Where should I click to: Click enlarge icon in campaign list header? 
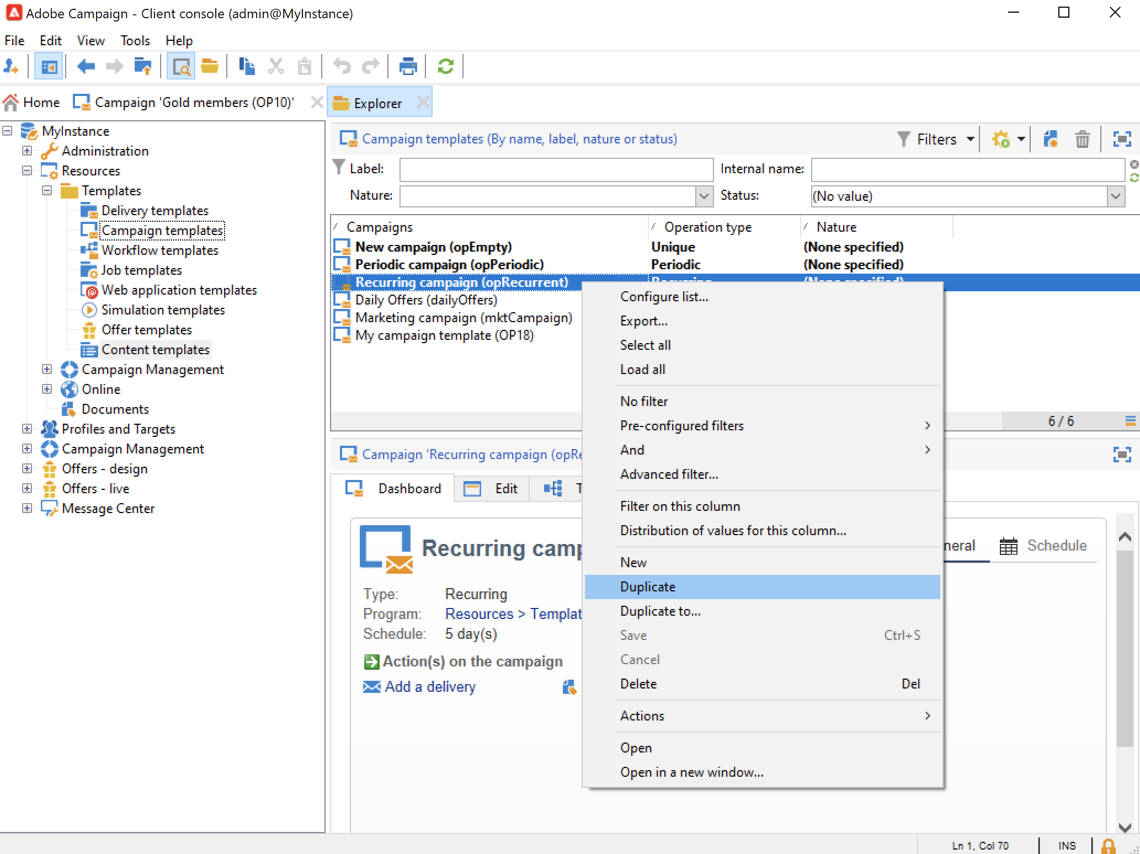[1122, 139]
